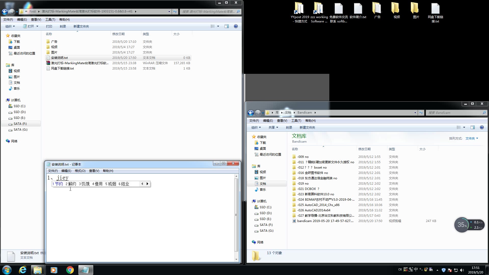The image size is (489, 275).
Task: Click the back arrow in Bandicam explorer window
Action: pyautogui.click(x=251, y=113)
